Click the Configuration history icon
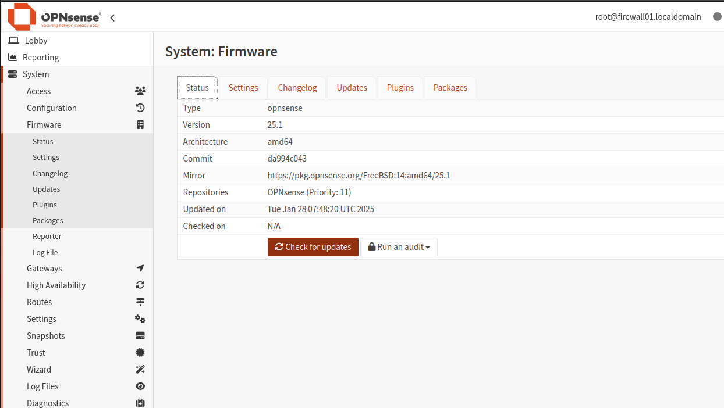 click(x=140, y=108)
